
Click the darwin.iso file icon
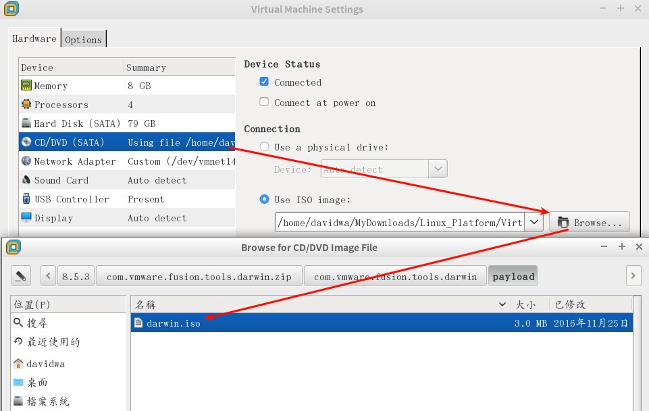coord(138,323)
